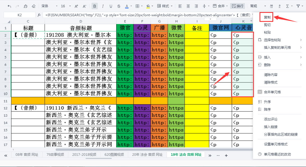The image size is (306, 167).
Task: Open the font color dropdown arrow
Action: coord(131,6)
